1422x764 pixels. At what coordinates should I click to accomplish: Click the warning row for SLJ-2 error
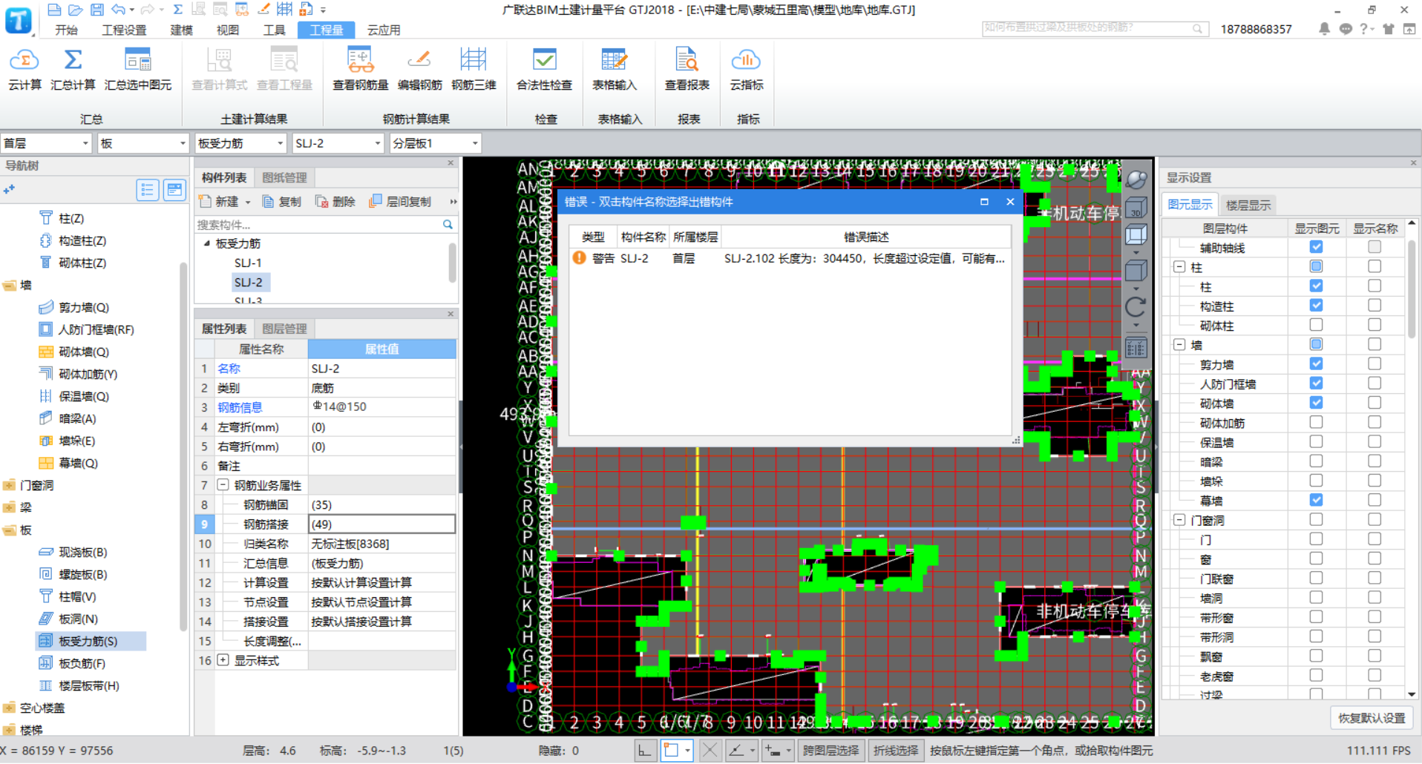point(790,258)
